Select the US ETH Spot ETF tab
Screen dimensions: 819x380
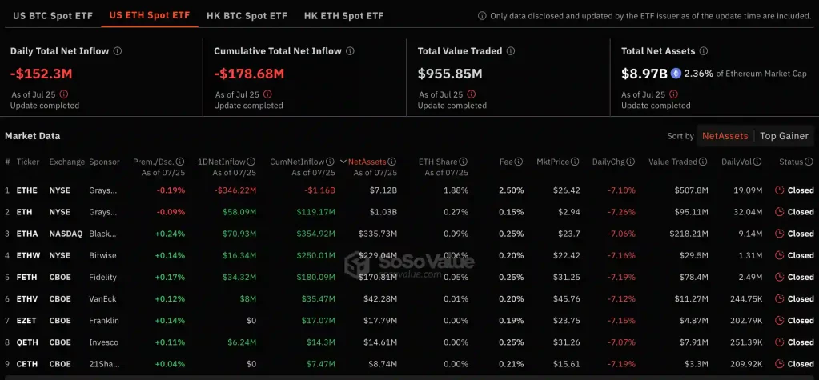(150, 15)
